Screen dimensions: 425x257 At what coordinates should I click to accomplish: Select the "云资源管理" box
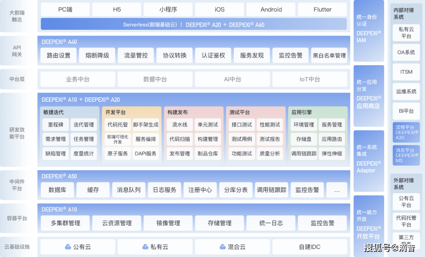[117, 223]
